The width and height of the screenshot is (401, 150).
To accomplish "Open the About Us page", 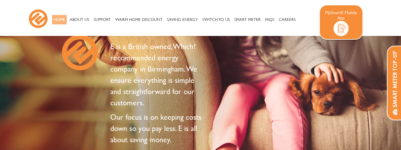I will [x=79, y=20].
